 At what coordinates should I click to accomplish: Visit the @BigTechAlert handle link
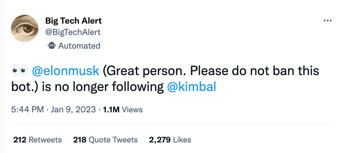[x=73, y=32]
